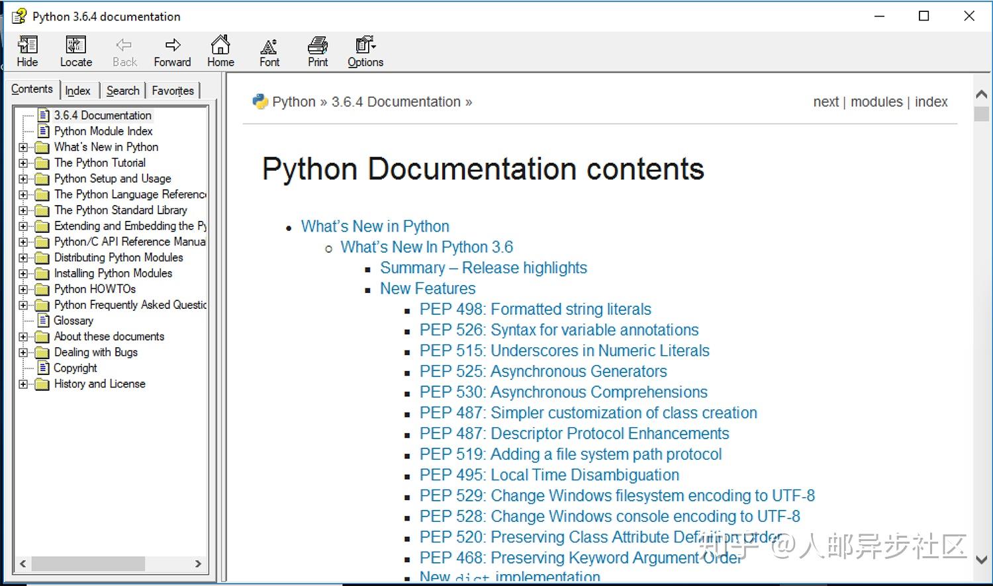Expand the Python Setup and Usage node
The height and width of the screenshot is (586, 993).
point(24,179)
